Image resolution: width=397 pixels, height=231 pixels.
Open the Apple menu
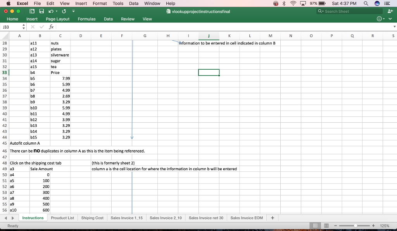[9, 3]
